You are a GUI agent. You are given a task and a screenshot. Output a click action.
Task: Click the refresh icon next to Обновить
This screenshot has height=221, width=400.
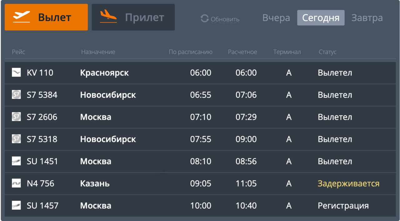205,19
